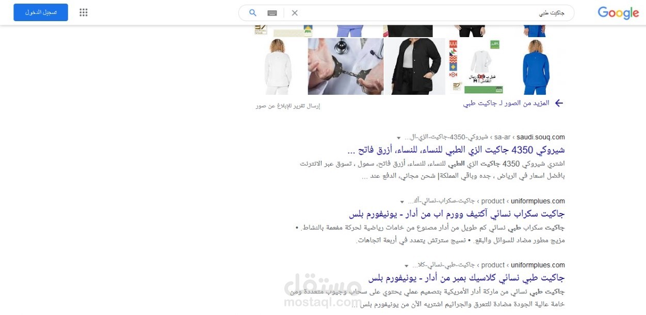This screenshot has width=646, height=315.
Task: Click the arrow beside more images link
Action: point(559,103)
